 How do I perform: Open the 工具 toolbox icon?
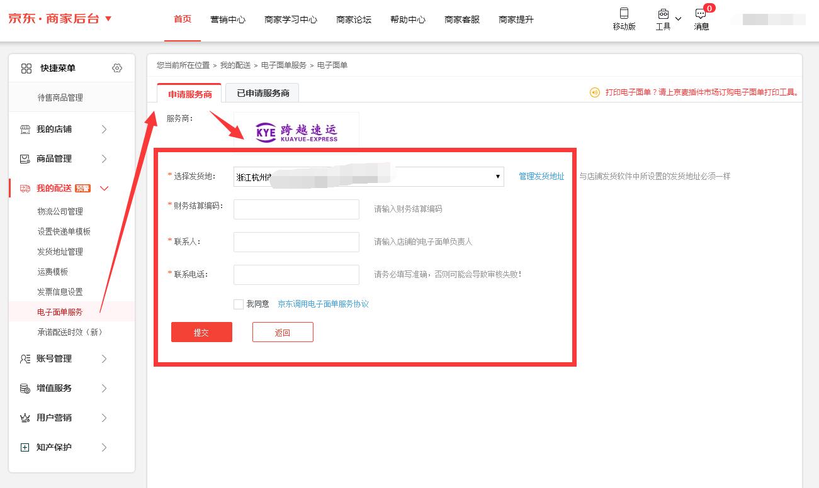coord(663,14)
